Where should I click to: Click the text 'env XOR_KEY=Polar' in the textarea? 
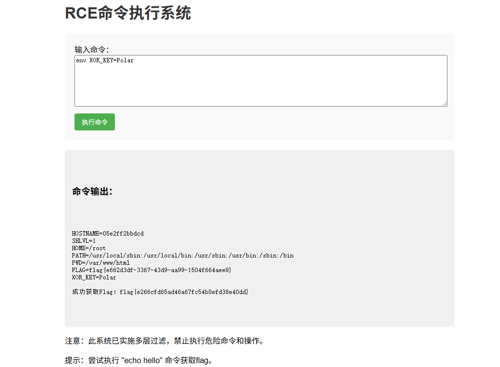(104, 61)
